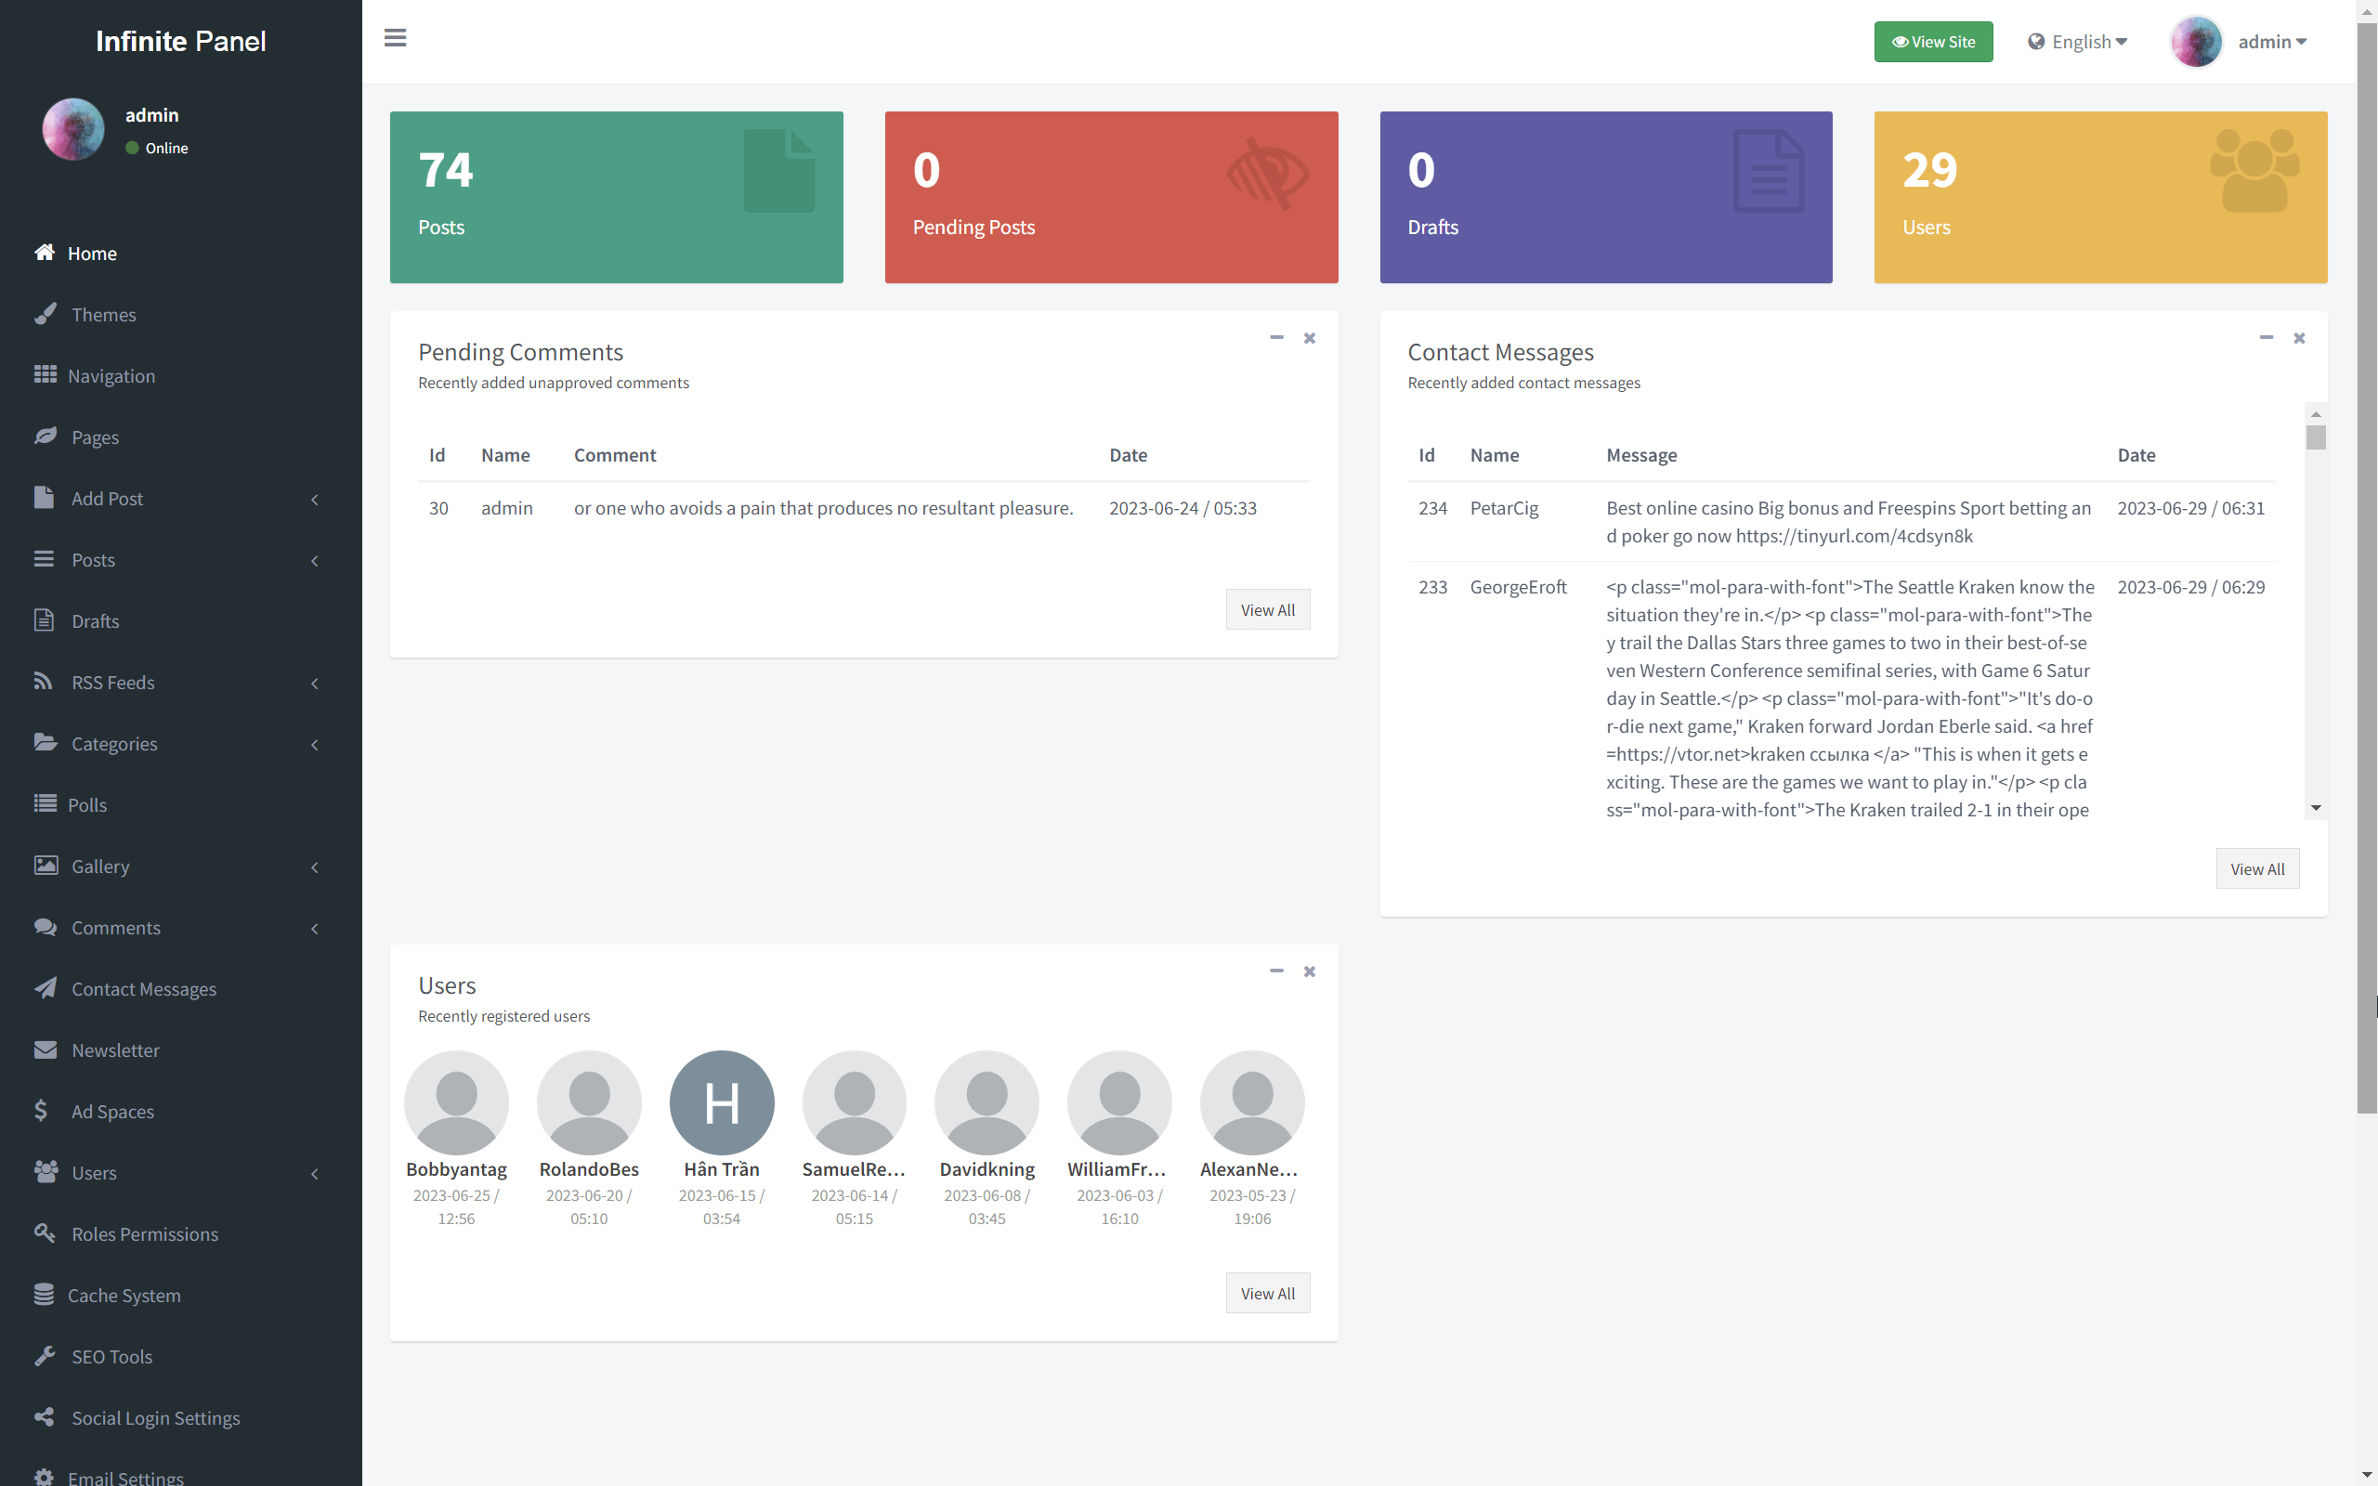2378x1486 pixels.
Task: Click View All under Users panel
Action: point(1267,1294)
